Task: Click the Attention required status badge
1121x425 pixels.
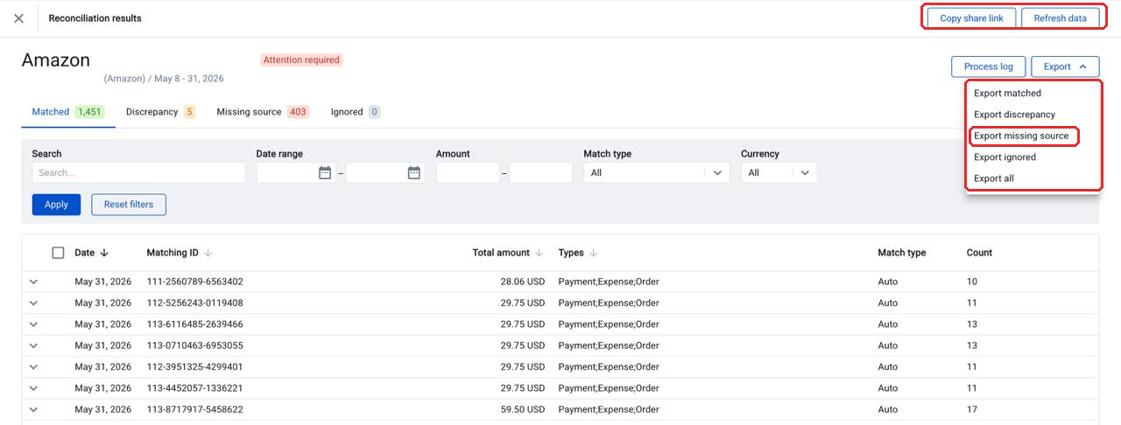Action: pos(301,60)
